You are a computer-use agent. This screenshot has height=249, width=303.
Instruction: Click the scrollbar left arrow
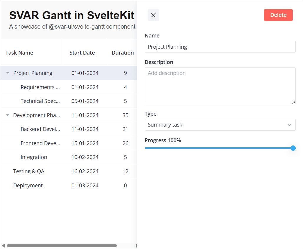3,245
